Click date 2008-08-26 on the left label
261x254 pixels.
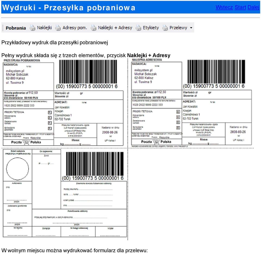pyautogui.click(x=110, y=132)
